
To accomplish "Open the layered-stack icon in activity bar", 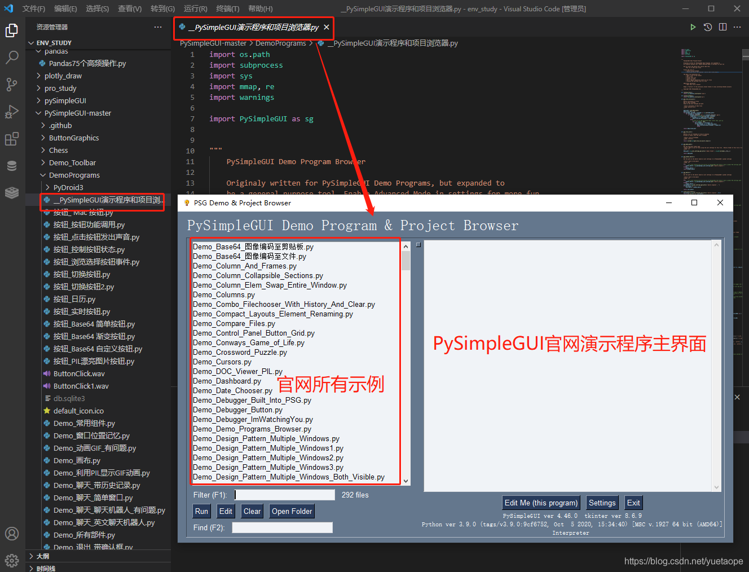I will 12,193.
